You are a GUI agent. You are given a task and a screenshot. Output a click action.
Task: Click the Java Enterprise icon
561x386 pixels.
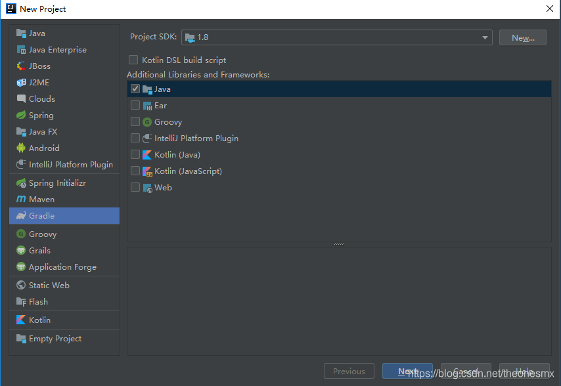[21, 50]
